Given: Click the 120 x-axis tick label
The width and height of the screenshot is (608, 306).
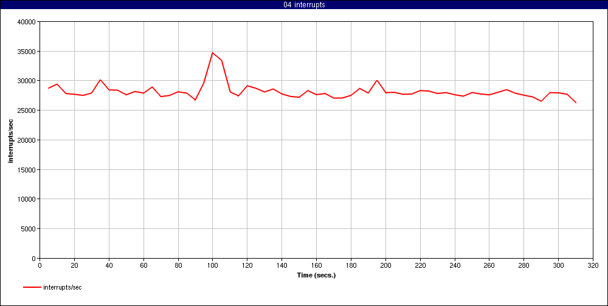Looking at the screenshot, I should pyautogui.click(x=247, y=265).
